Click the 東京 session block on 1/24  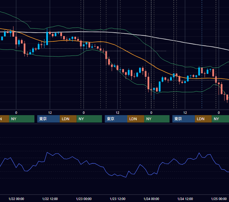click(x=184, y=119)
